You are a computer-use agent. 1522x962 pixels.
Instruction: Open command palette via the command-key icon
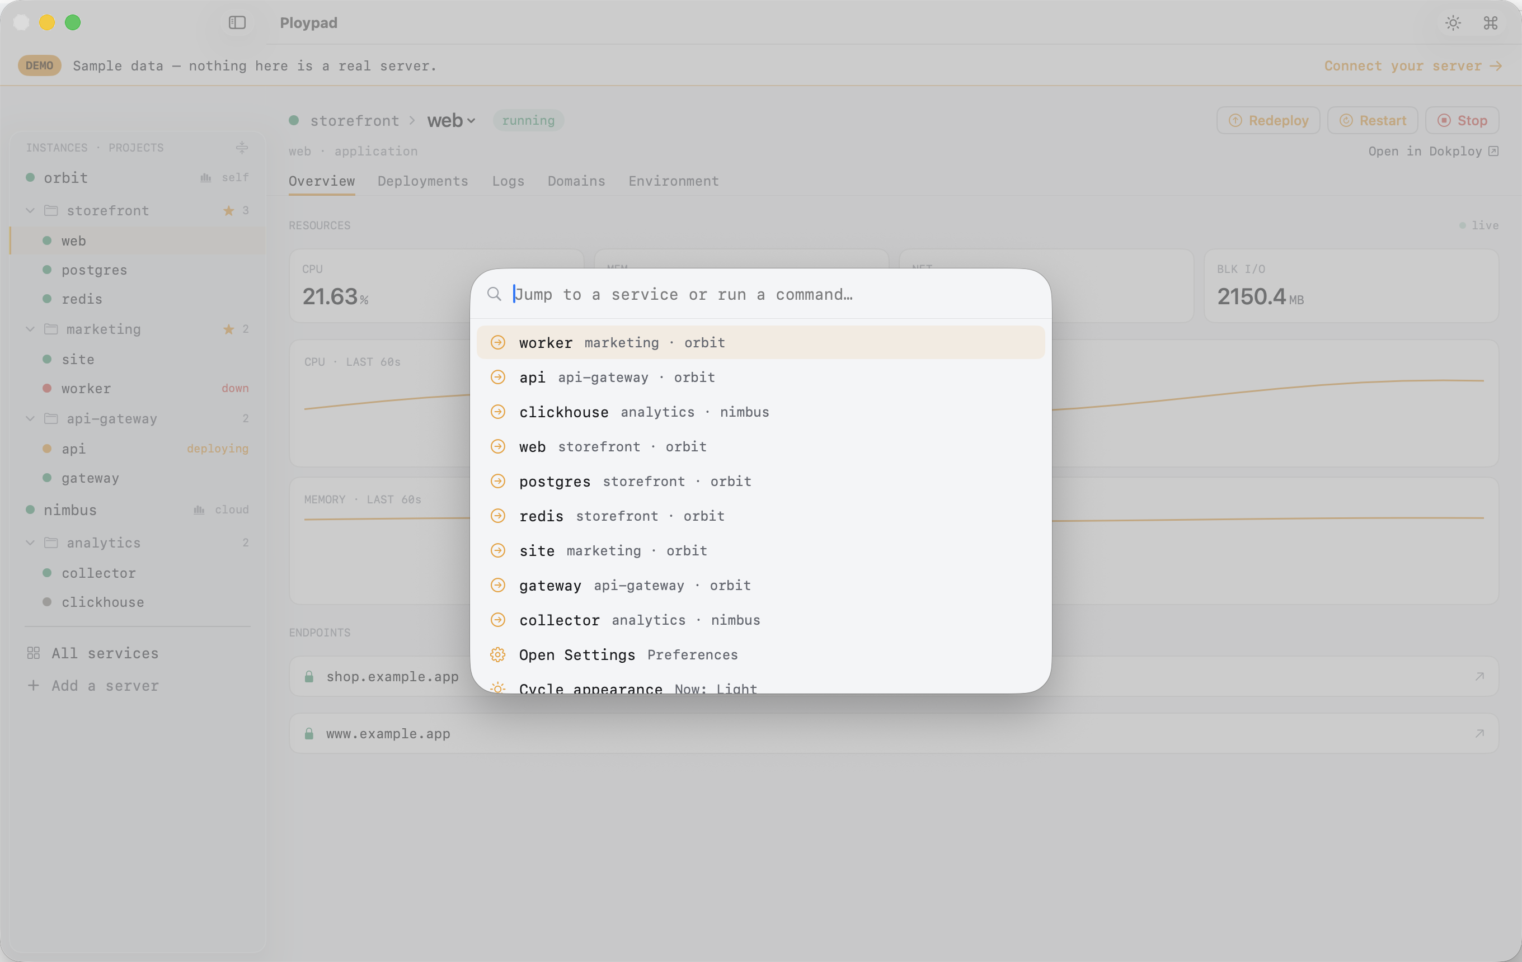pos(1491,23)
